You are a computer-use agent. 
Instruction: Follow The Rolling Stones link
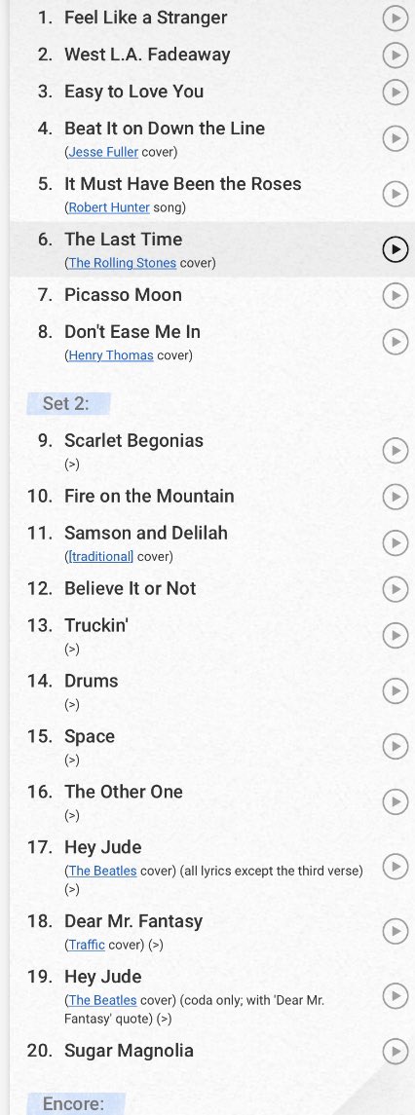tap(123, 263)
